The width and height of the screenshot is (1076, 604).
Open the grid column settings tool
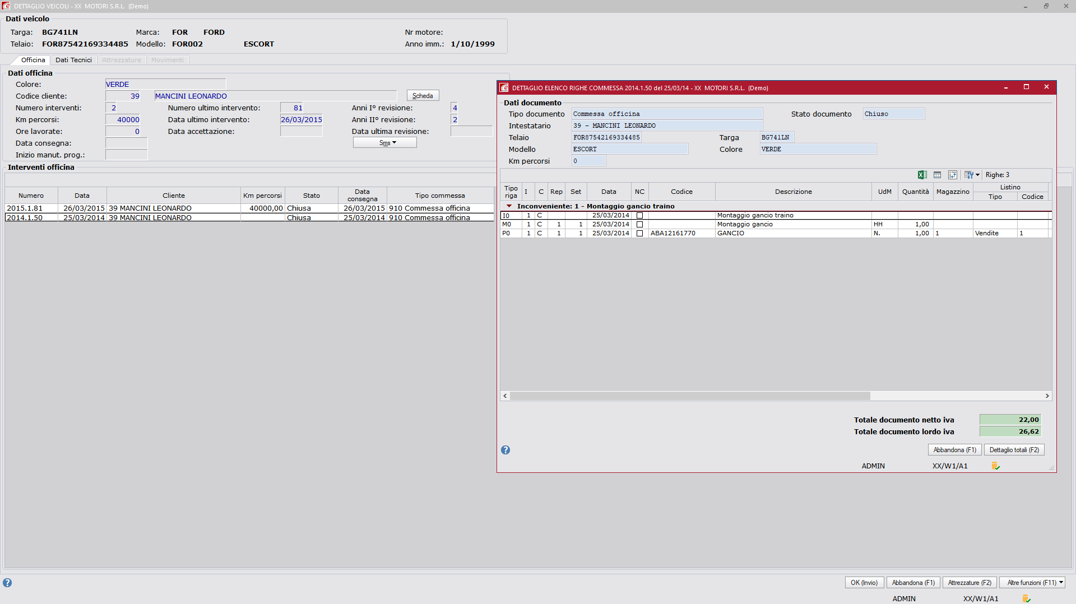click(x=968, y=175)
